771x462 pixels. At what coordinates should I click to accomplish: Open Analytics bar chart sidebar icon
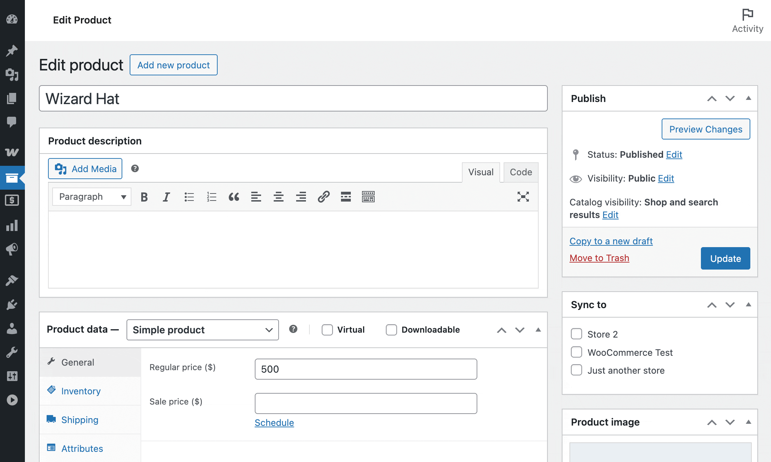[x=12, y=225]
